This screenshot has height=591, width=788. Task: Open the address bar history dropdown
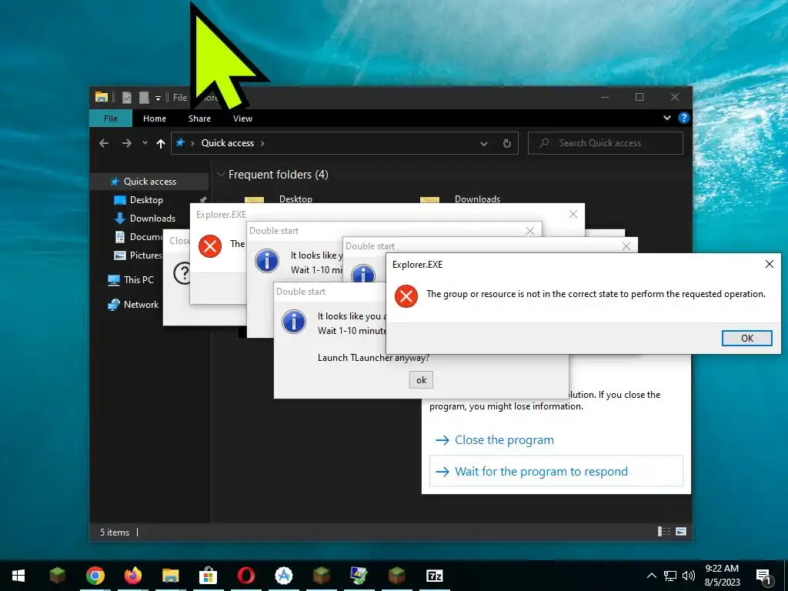483,144
